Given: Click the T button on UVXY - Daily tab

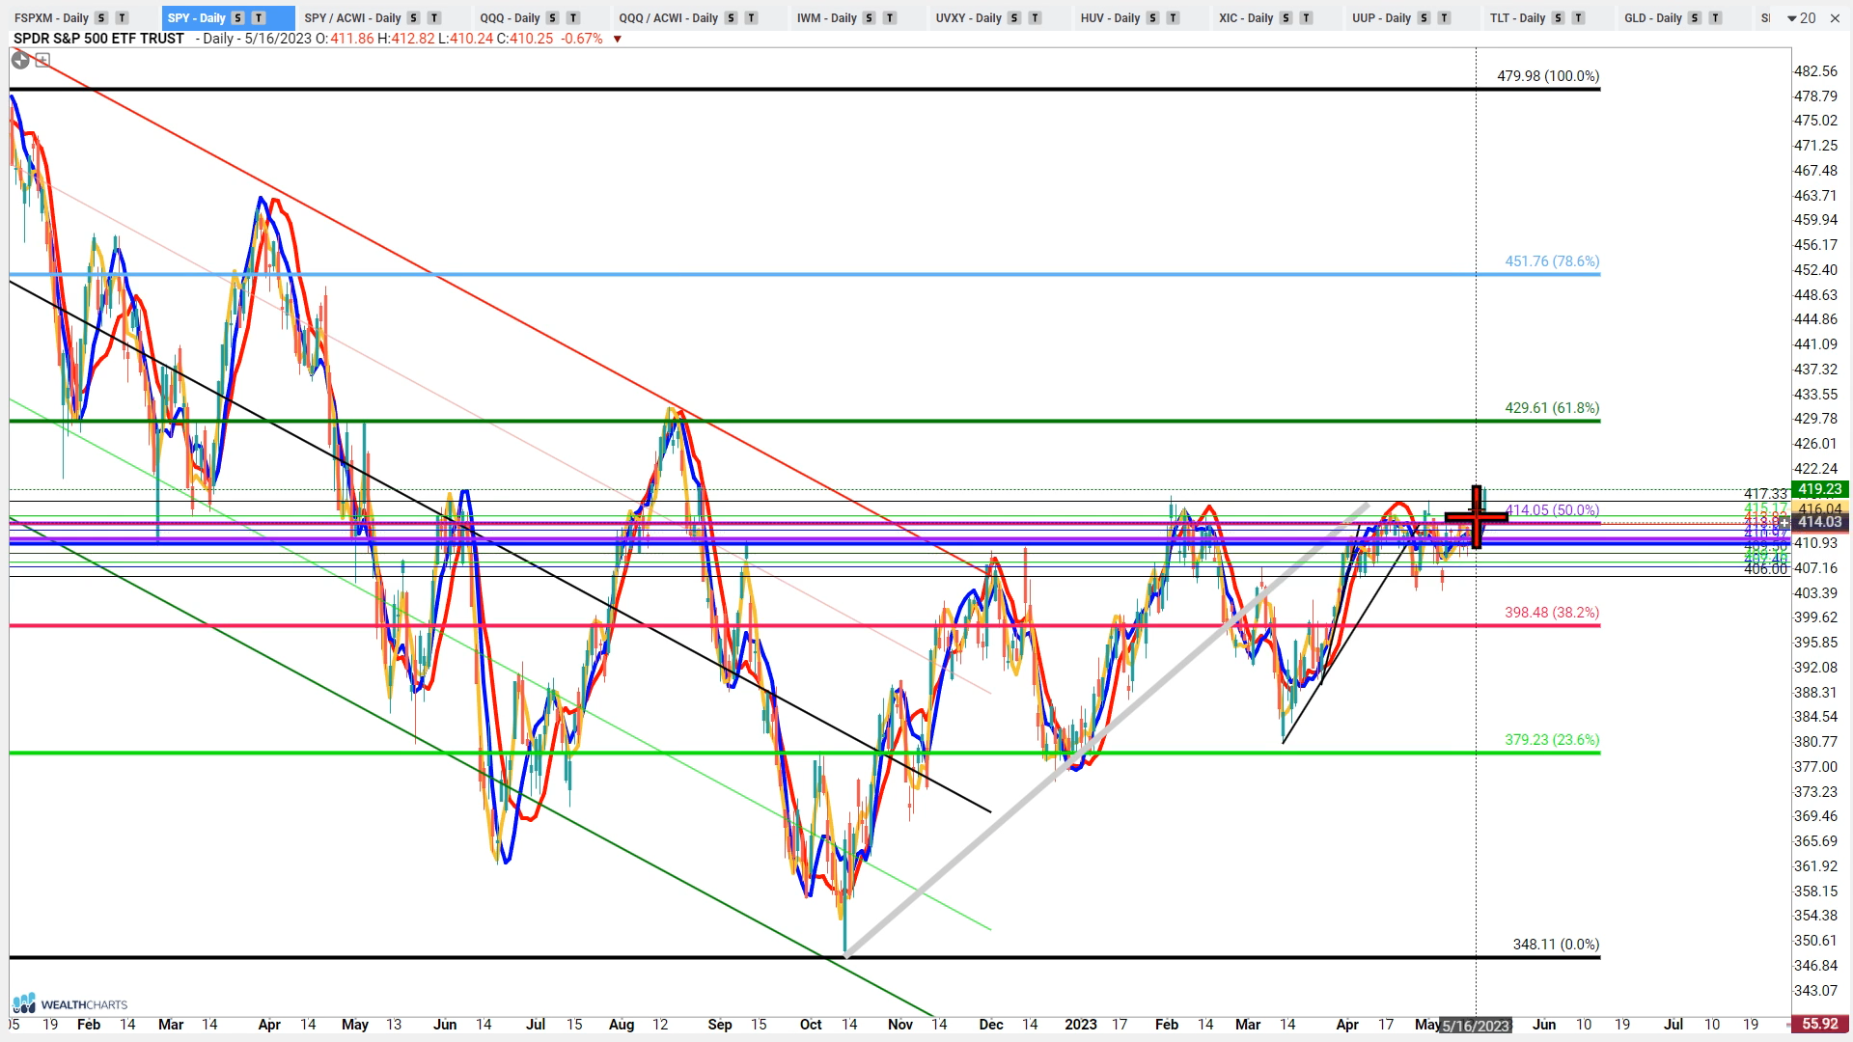Looking at the screenshot, I should 1035,18.
